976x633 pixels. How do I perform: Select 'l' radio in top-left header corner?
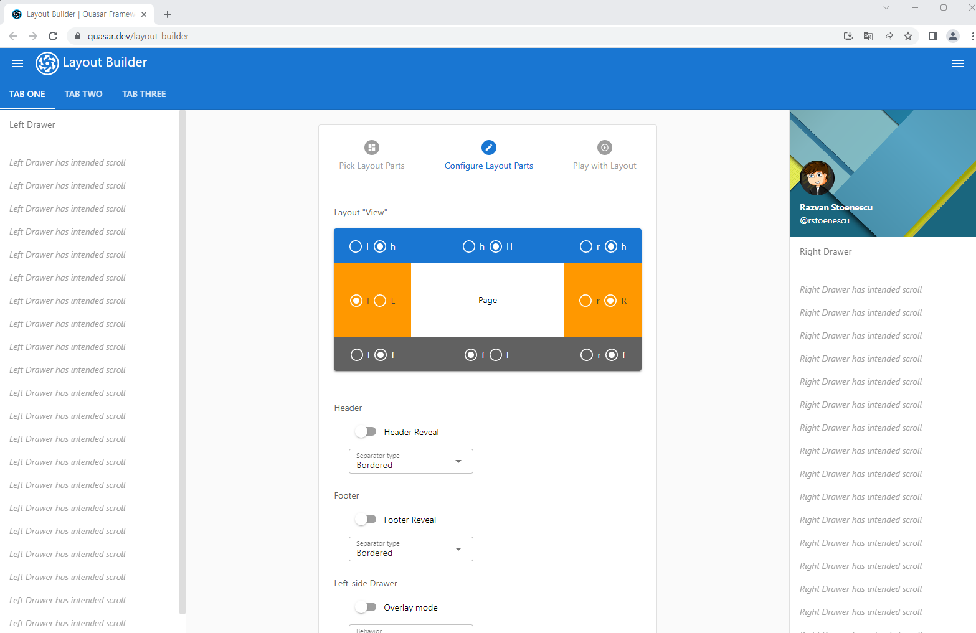(356, 246)
